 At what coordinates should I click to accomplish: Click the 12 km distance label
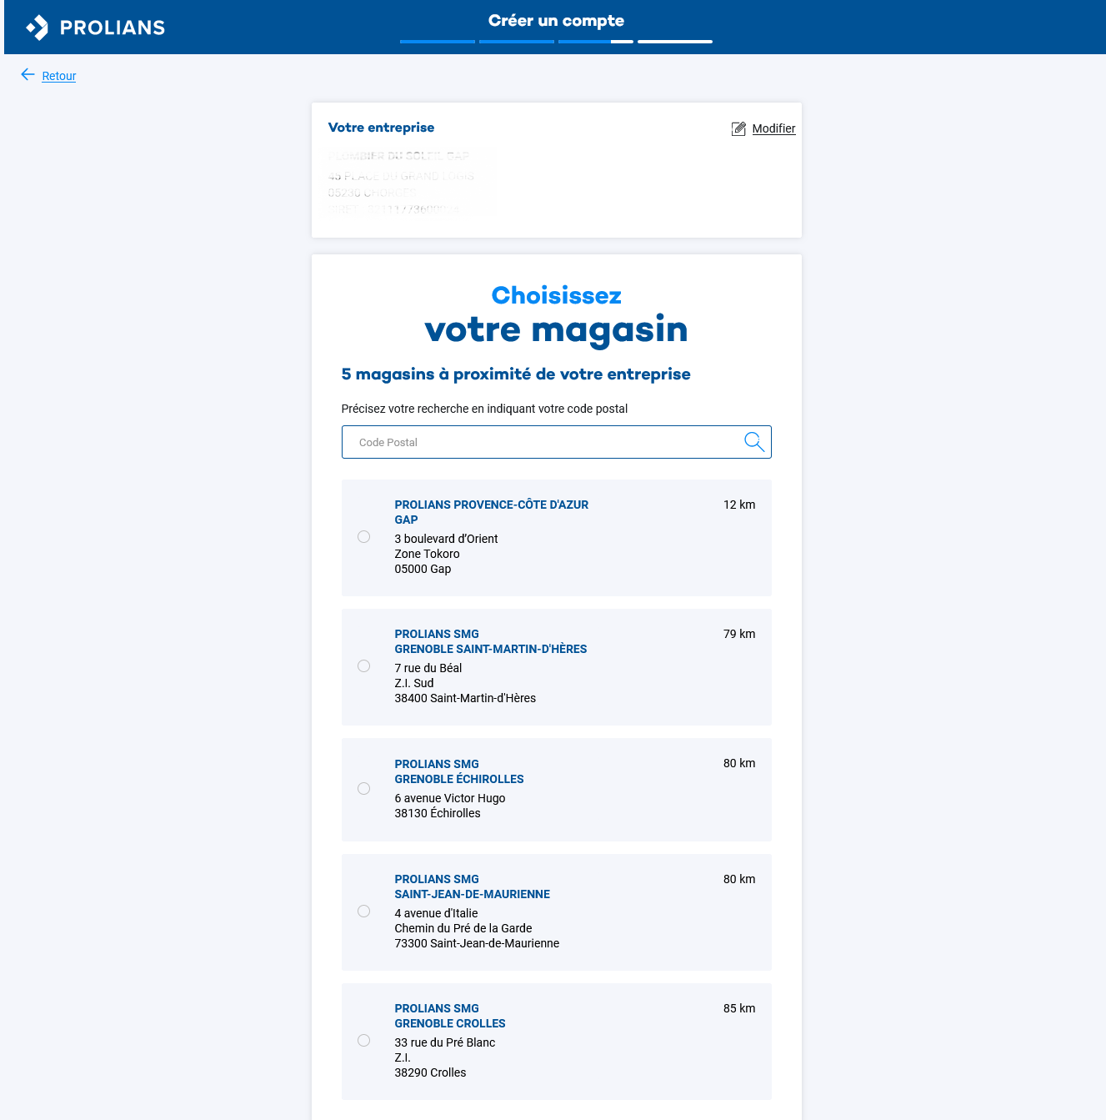tap(739, 505)
